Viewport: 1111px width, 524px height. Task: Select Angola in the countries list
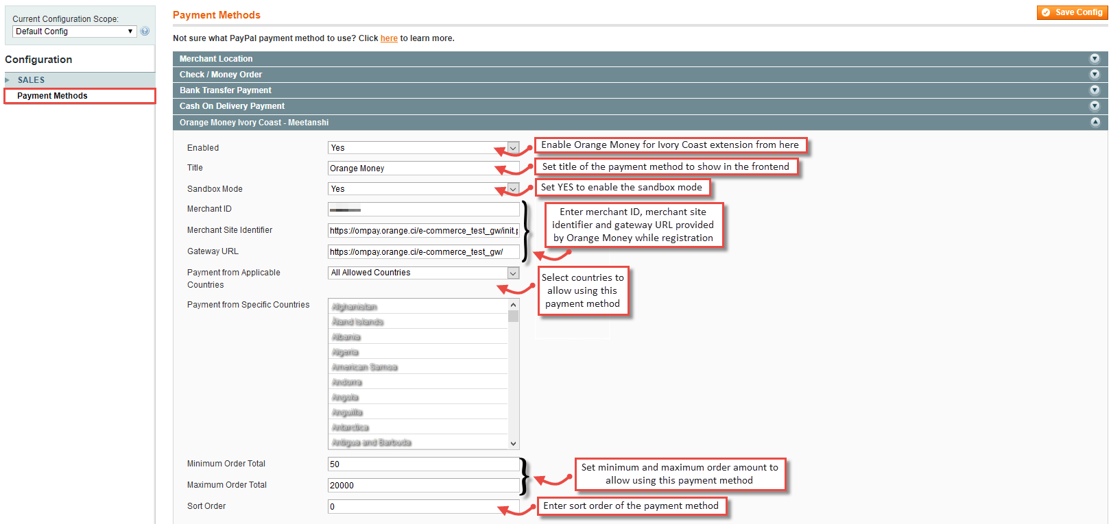pos(418,397)
